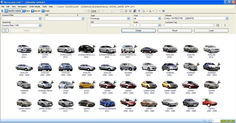Click the Customer Tag input field
Viewport: 236px width, 123px height.
click(x=189, y=25)
